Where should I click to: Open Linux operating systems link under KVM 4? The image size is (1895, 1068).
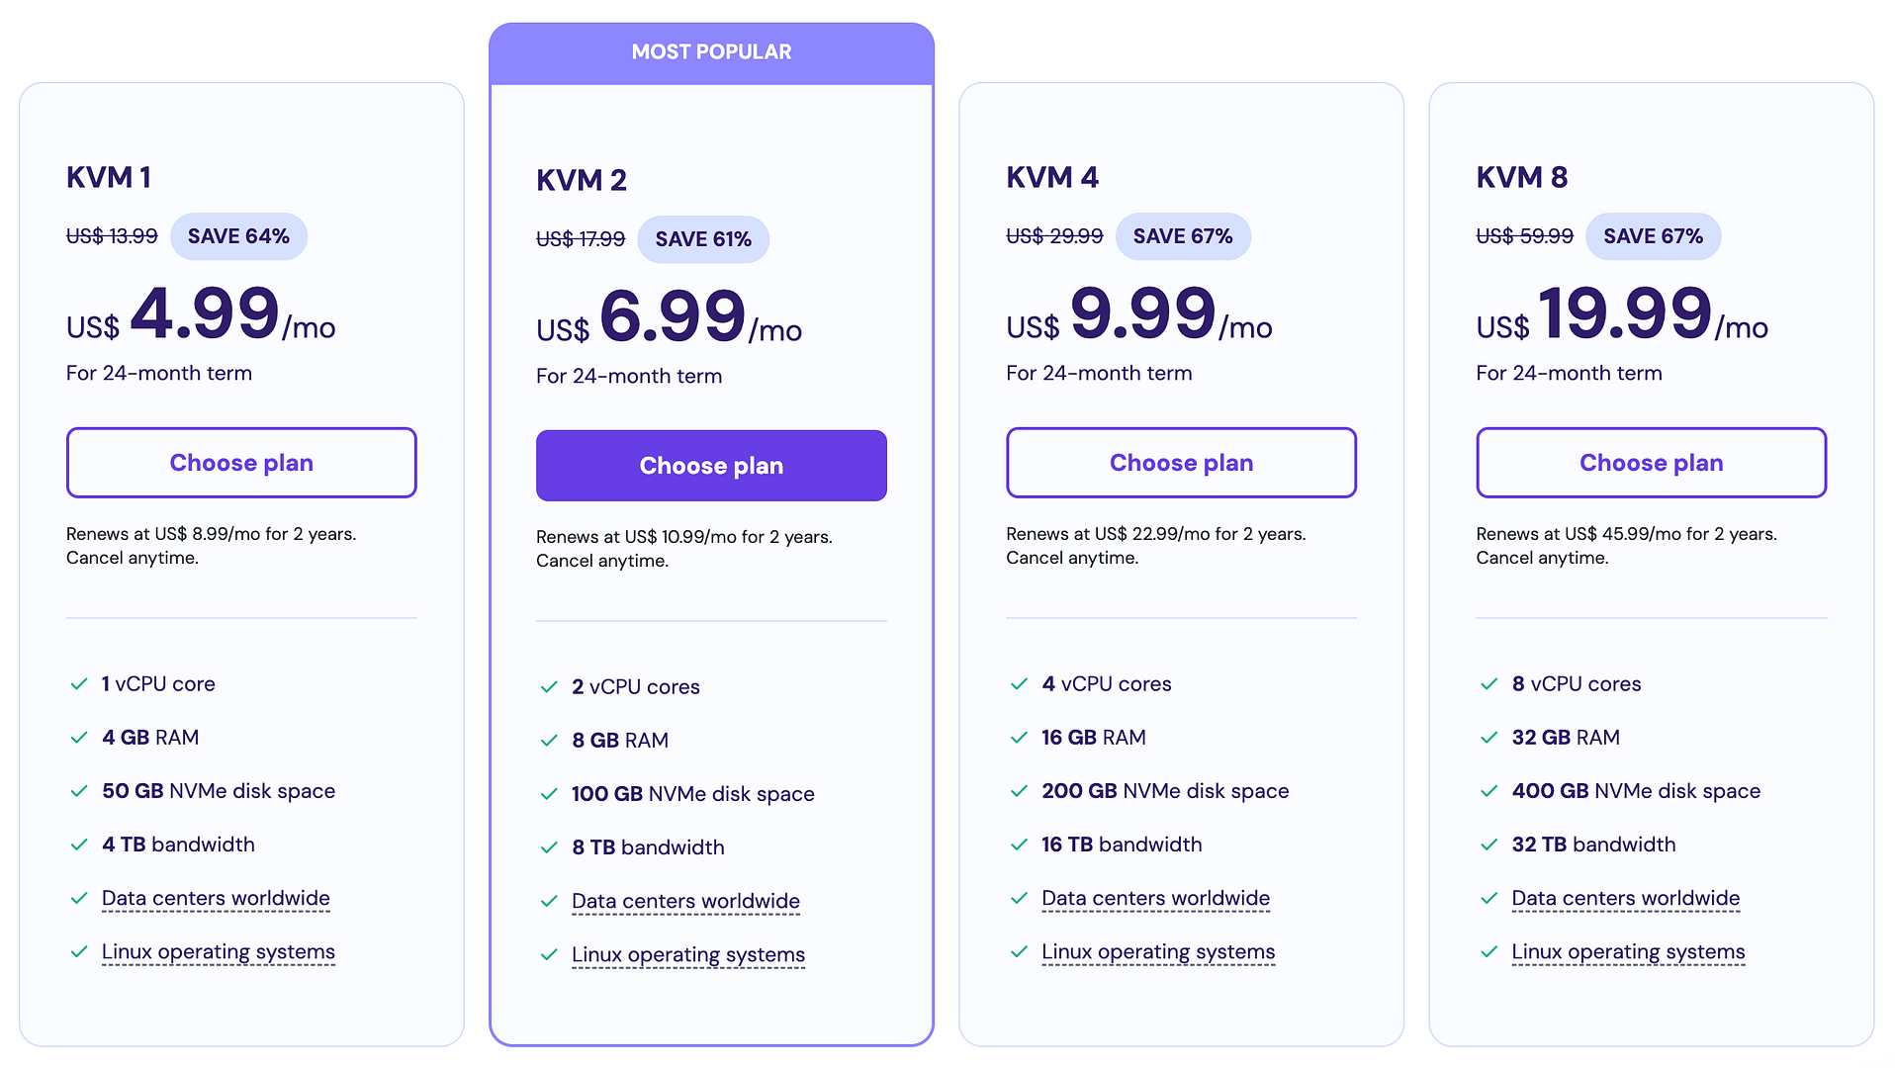click(1157, 951)
